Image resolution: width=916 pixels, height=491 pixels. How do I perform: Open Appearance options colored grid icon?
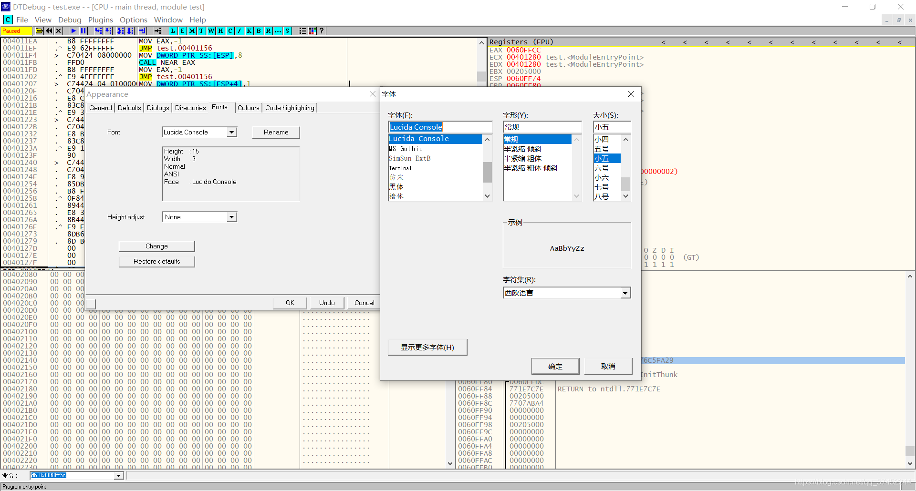click(x=312, y=31)
